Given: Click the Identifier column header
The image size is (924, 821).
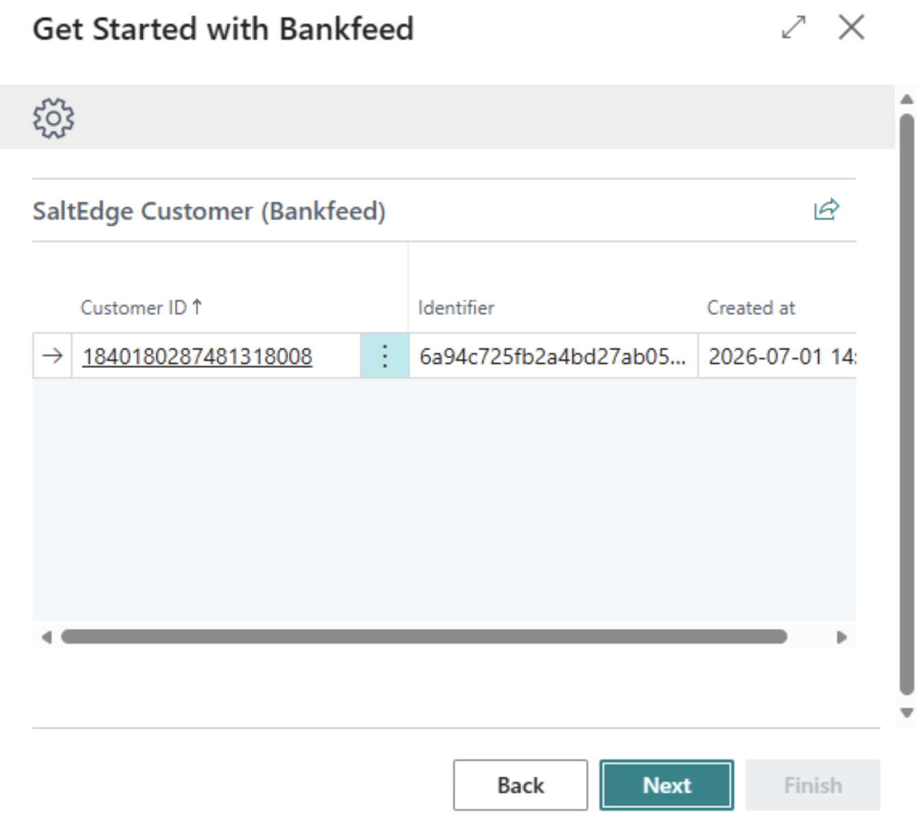Looking at the screenshot, I should (457, 308).
